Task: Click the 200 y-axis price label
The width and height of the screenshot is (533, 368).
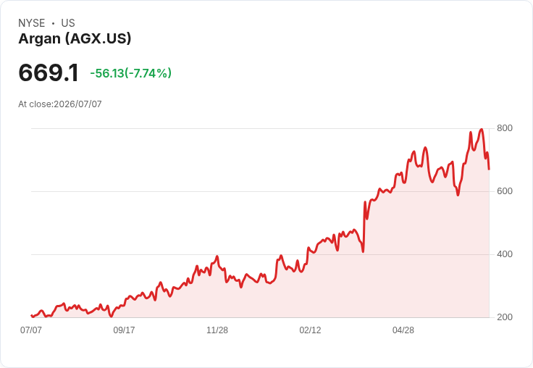Action: tap(505, 317)
